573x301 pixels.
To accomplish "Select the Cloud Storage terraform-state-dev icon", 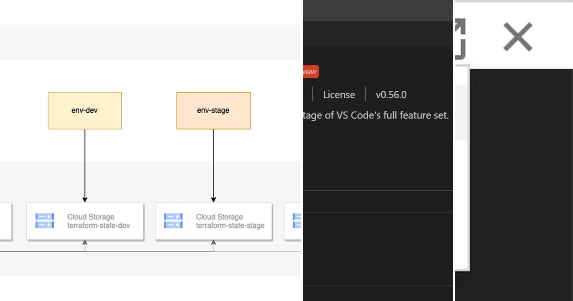I will coord(85,221).
